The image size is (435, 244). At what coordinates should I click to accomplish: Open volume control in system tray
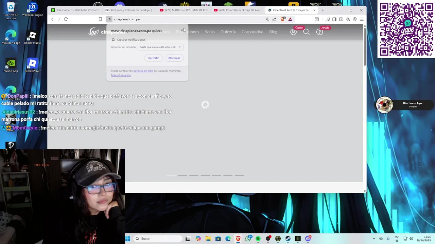(411, 239)
